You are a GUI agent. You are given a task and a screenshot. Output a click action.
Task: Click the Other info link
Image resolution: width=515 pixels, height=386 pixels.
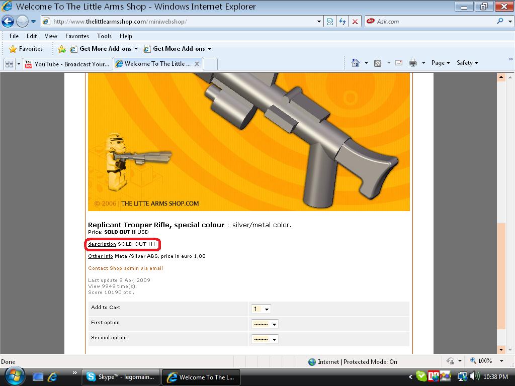pos(100,256)
